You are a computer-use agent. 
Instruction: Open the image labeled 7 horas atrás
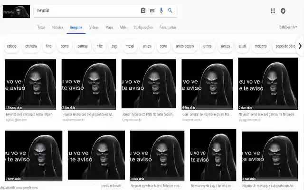tap(34, 156)
